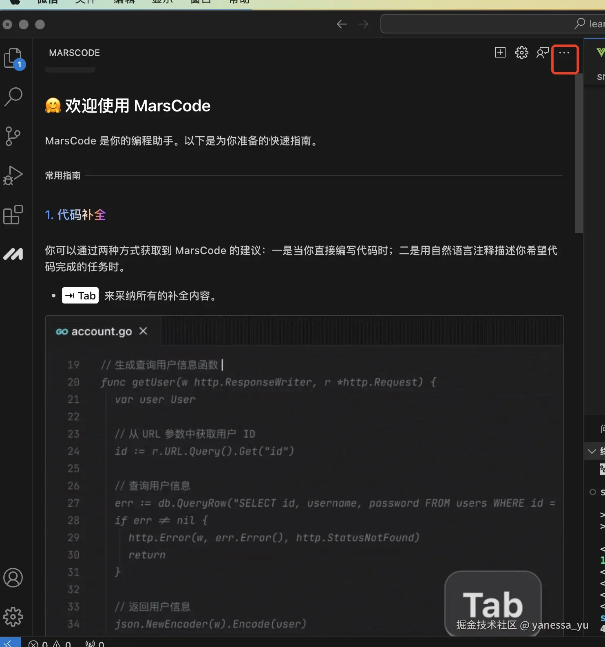605x647 pixels.
Task: Open MarsCode settings gear in panel header
Action: coord(521,53)
